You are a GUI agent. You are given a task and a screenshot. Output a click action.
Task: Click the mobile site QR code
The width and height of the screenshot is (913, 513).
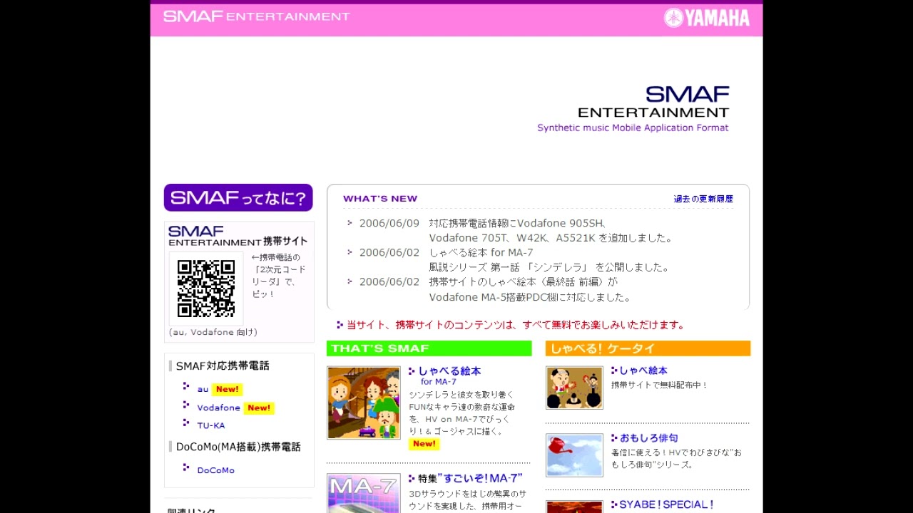pos(206,288)
